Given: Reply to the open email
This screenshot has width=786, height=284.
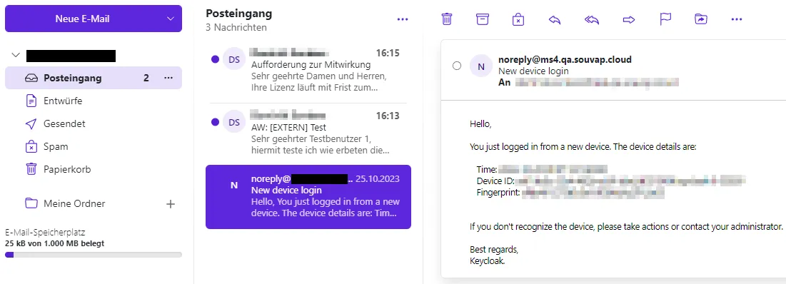Looking at the screenshot, I should click(555, 19).
